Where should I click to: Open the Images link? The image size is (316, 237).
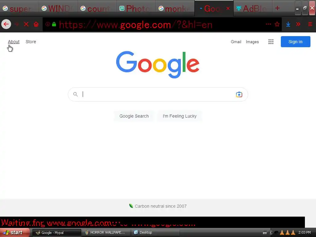(x=252, y=42)
